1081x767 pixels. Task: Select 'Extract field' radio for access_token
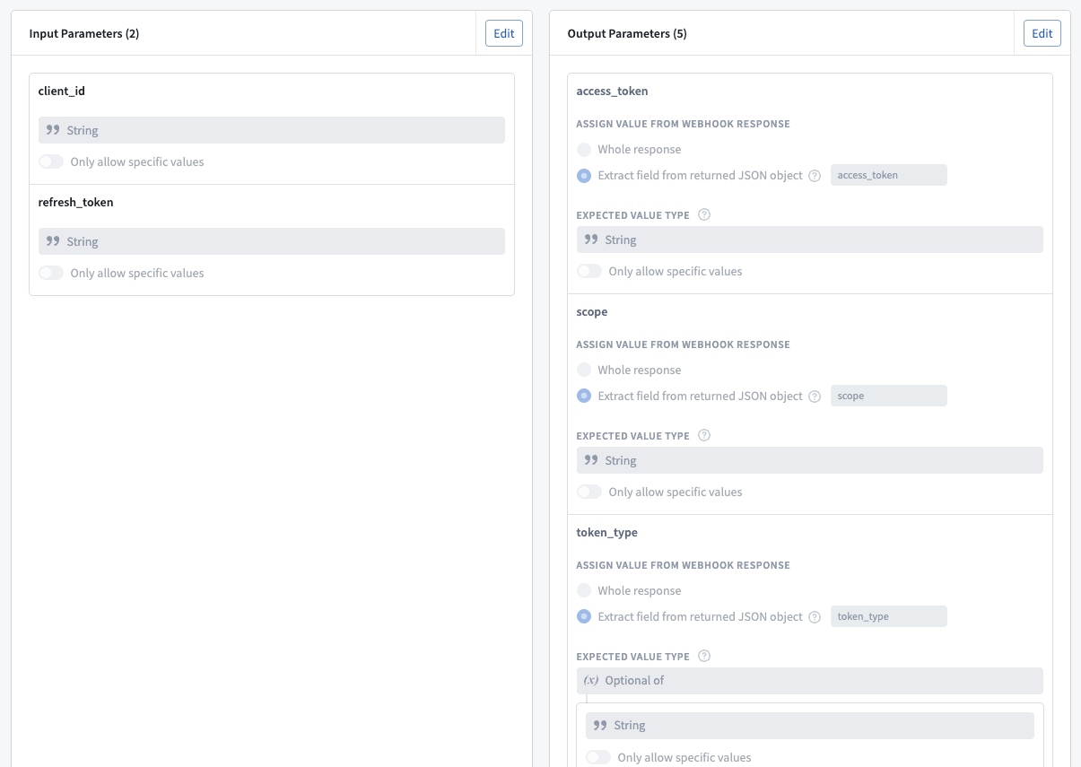tap(584, 175)
